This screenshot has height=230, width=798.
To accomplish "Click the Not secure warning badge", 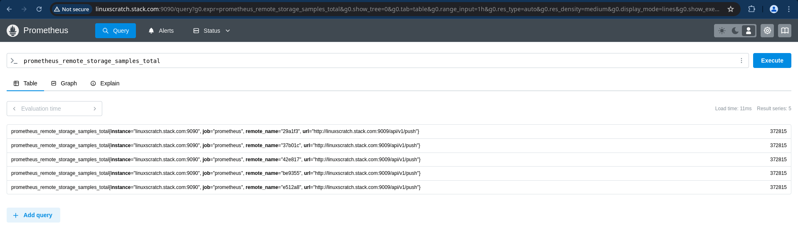I will [x=71, y=9].
